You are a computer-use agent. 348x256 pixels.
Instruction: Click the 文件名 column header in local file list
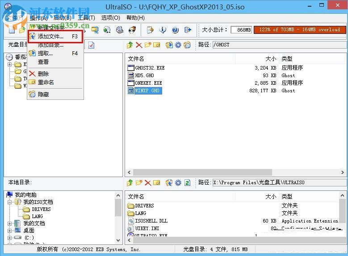tap(180, 197)
